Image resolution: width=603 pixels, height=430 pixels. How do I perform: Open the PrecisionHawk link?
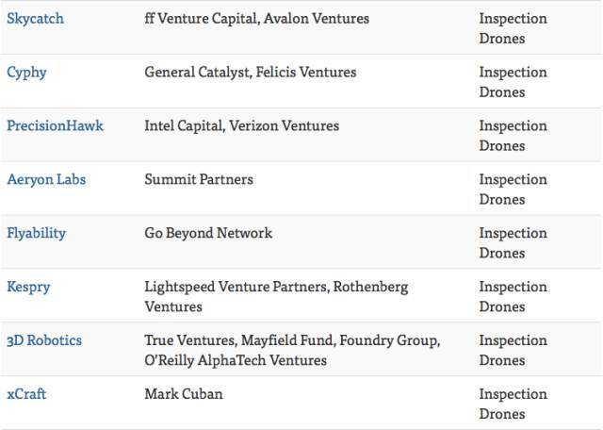click(55, 125)
